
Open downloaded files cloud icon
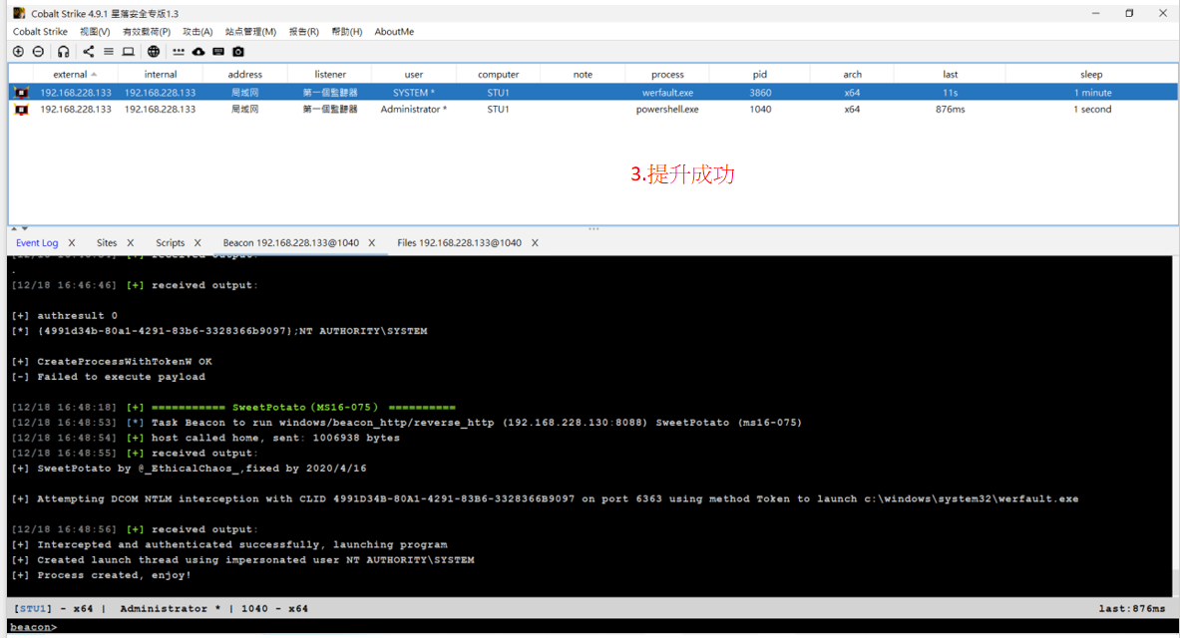coord(198,51)
